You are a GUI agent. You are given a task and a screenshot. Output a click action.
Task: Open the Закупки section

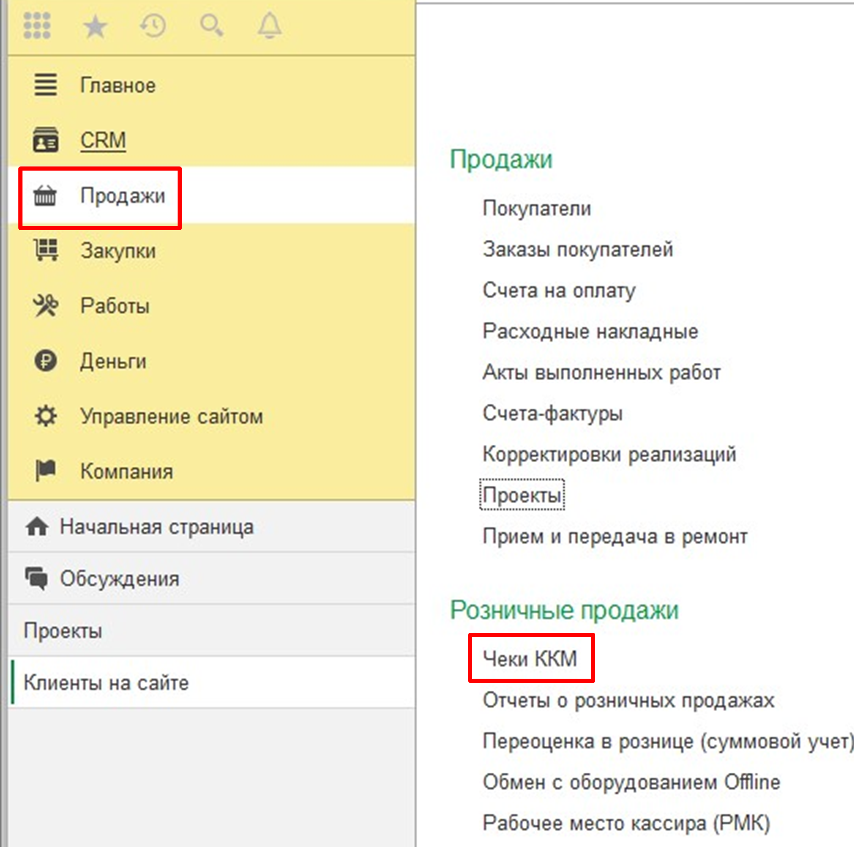(x=118, y=251)
